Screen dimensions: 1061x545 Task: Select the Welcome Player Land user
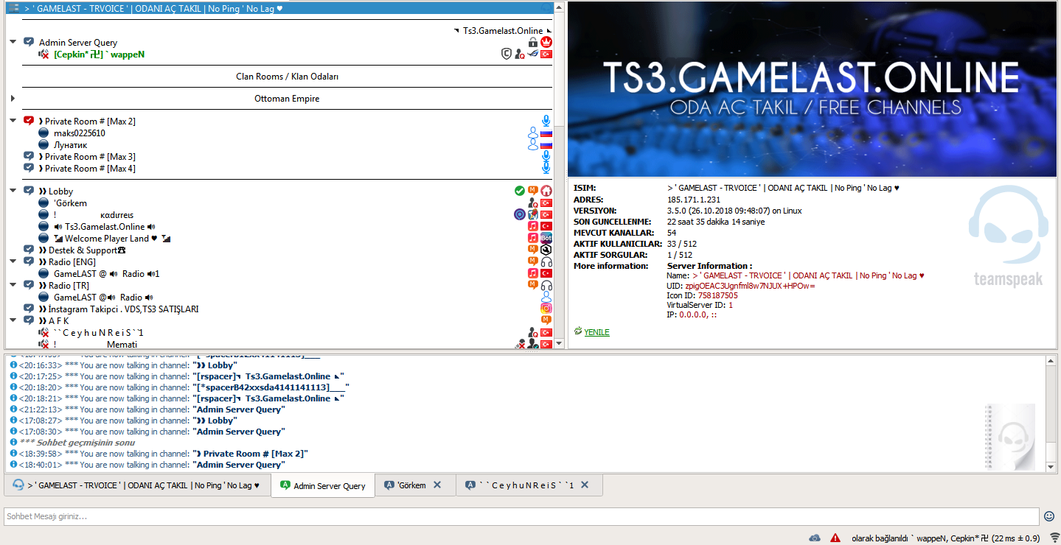point(111,238)
